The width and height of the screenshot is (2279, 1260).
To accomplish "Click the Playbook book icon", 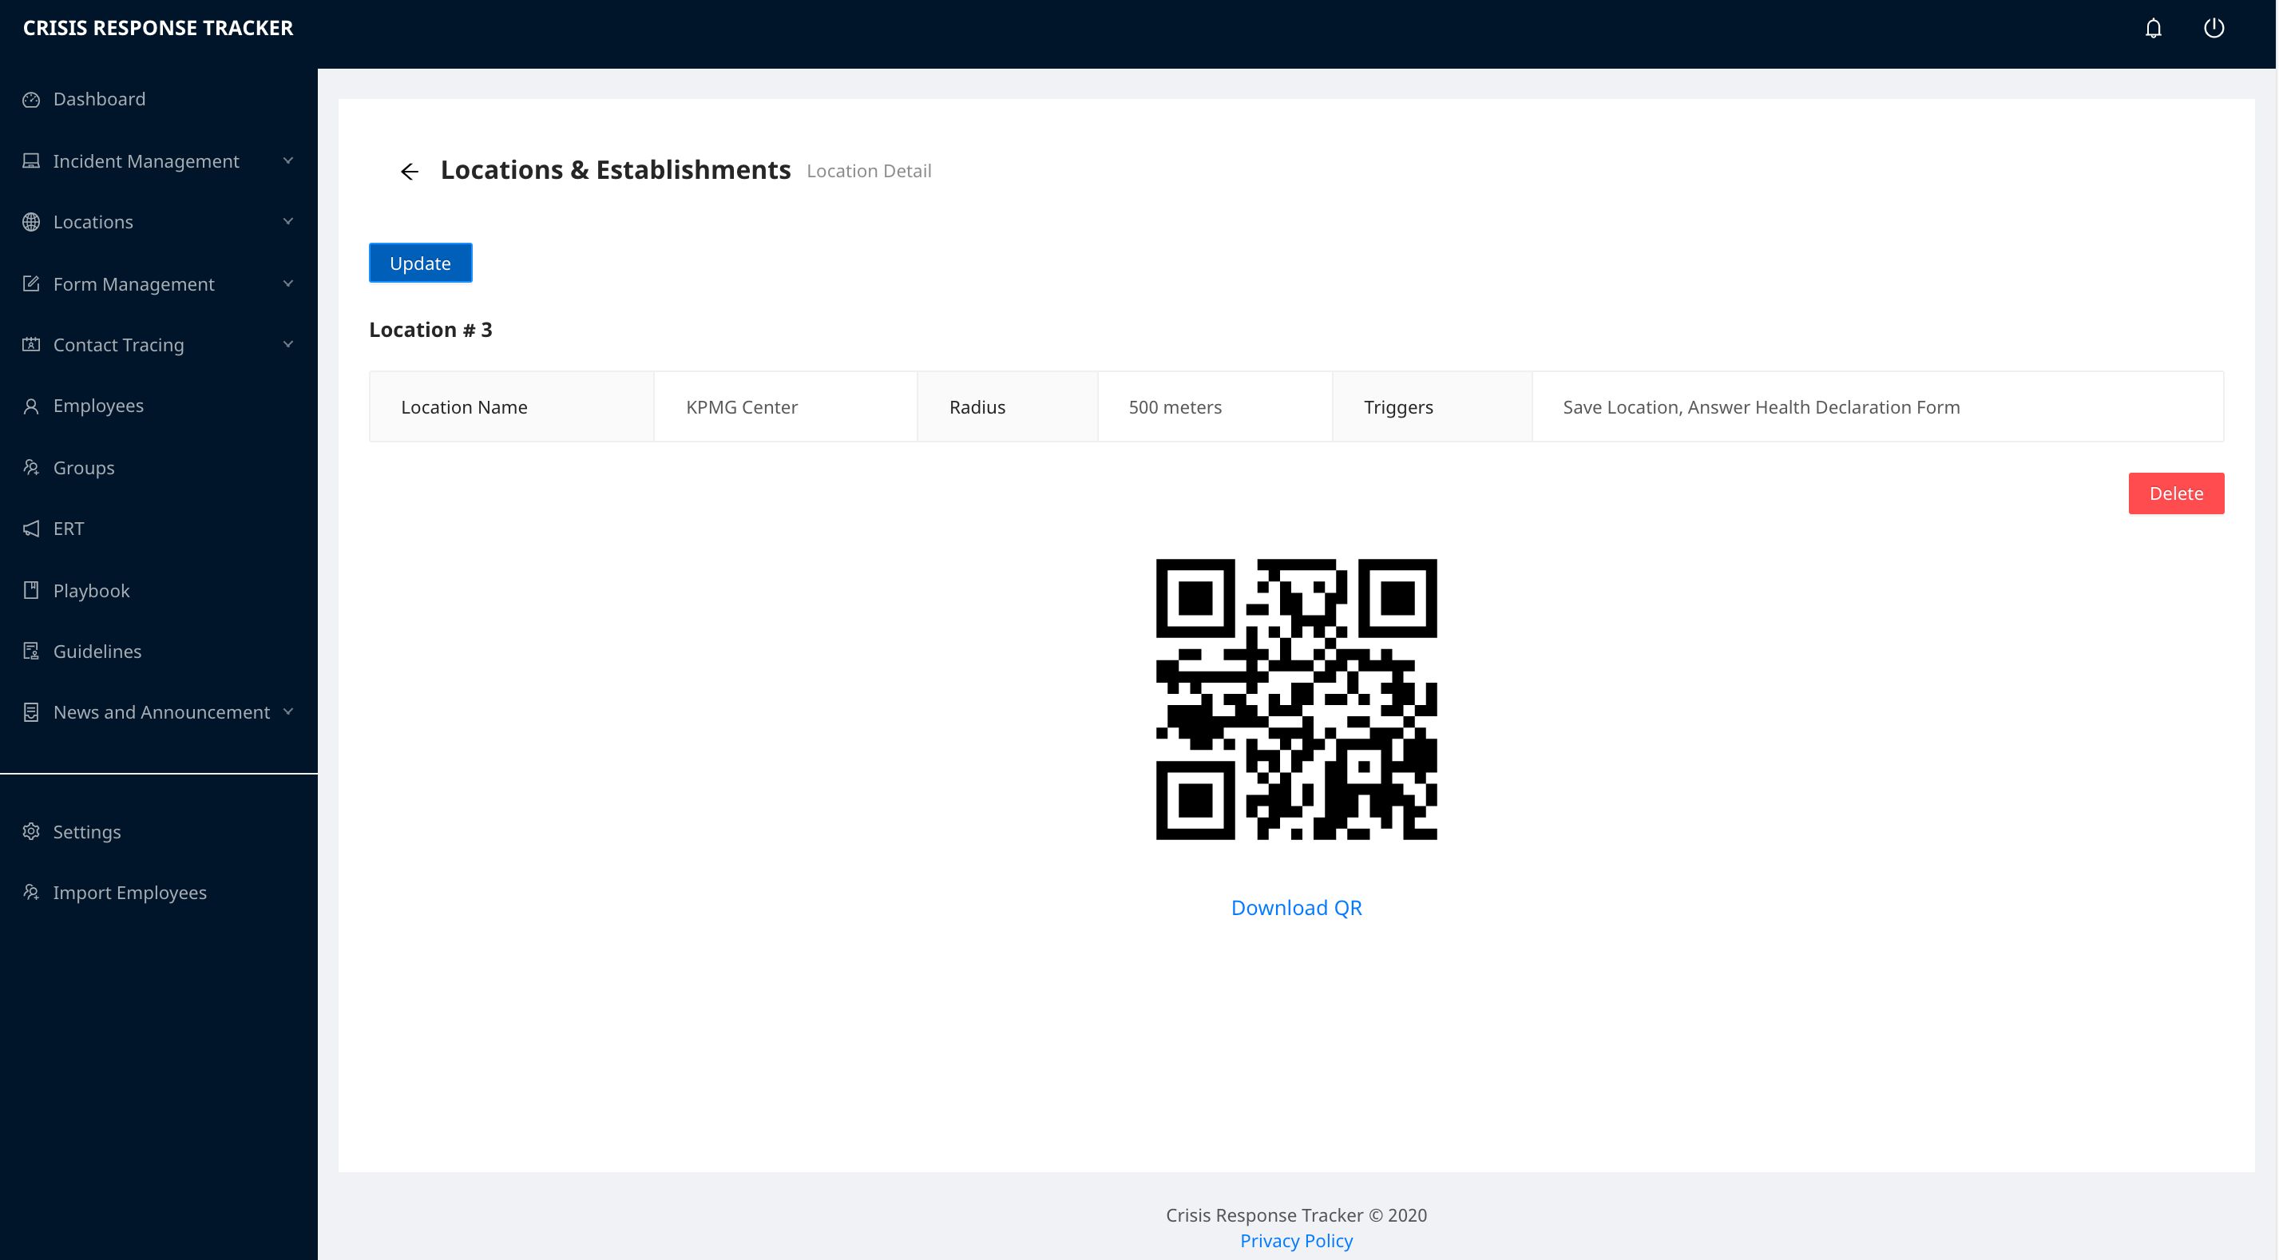I will coord(31,590).
